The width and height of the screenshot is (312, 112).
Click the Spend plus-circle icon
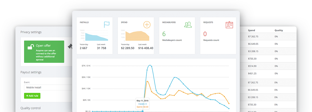[147, 25]
